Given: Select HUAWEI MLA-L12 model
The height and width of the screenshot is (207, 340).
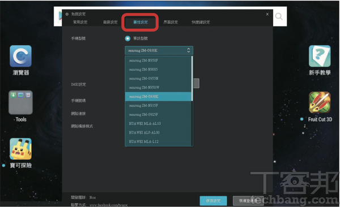Looking at the screenshot, I should coord(158,141).
